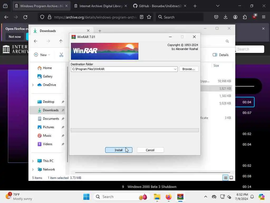
Task: Reload the current page
Action: [25, 17]
